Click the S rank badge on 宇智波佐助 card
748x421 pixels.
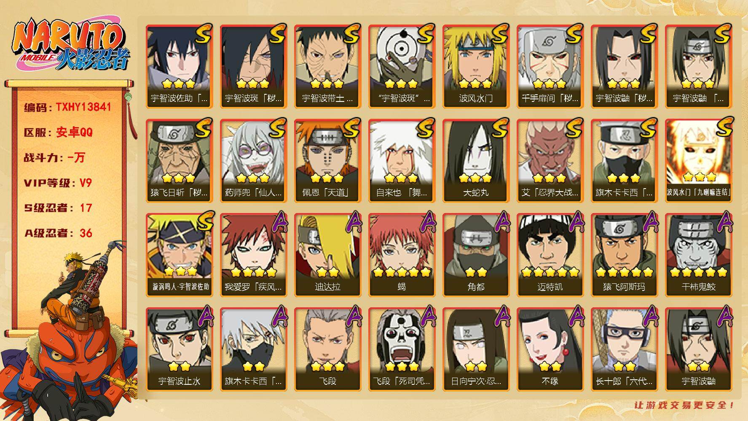(x=202, y=34)
